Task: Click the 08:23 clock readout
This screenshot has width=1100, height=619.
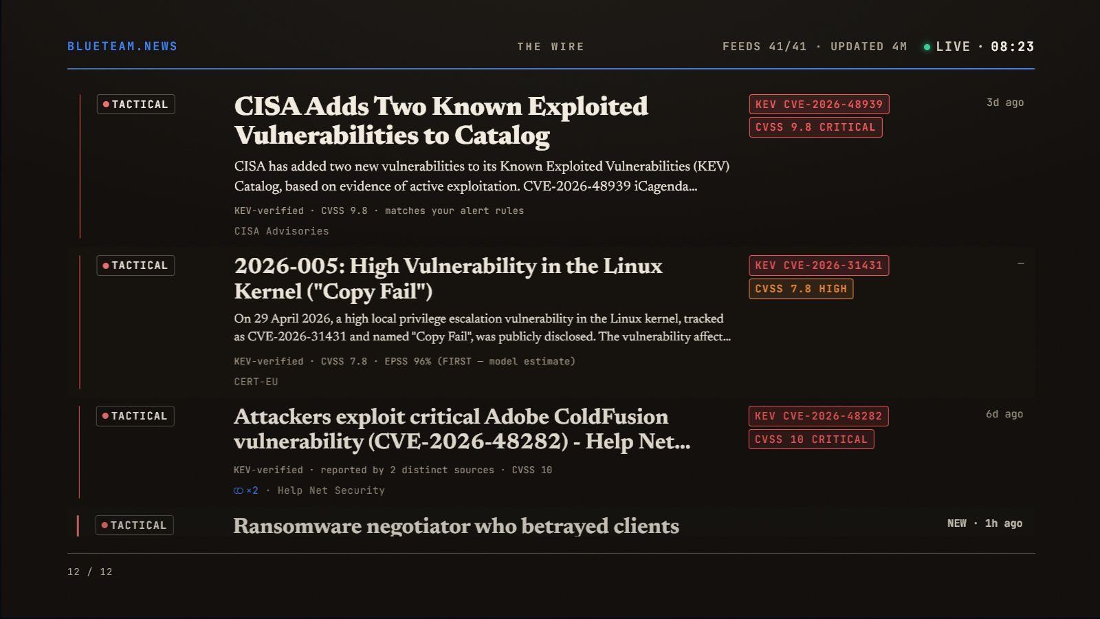Action: (1013, 47)
